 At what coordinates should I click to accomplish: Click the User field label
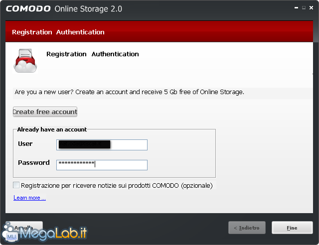pyautogui.click(x=25, y=144)
